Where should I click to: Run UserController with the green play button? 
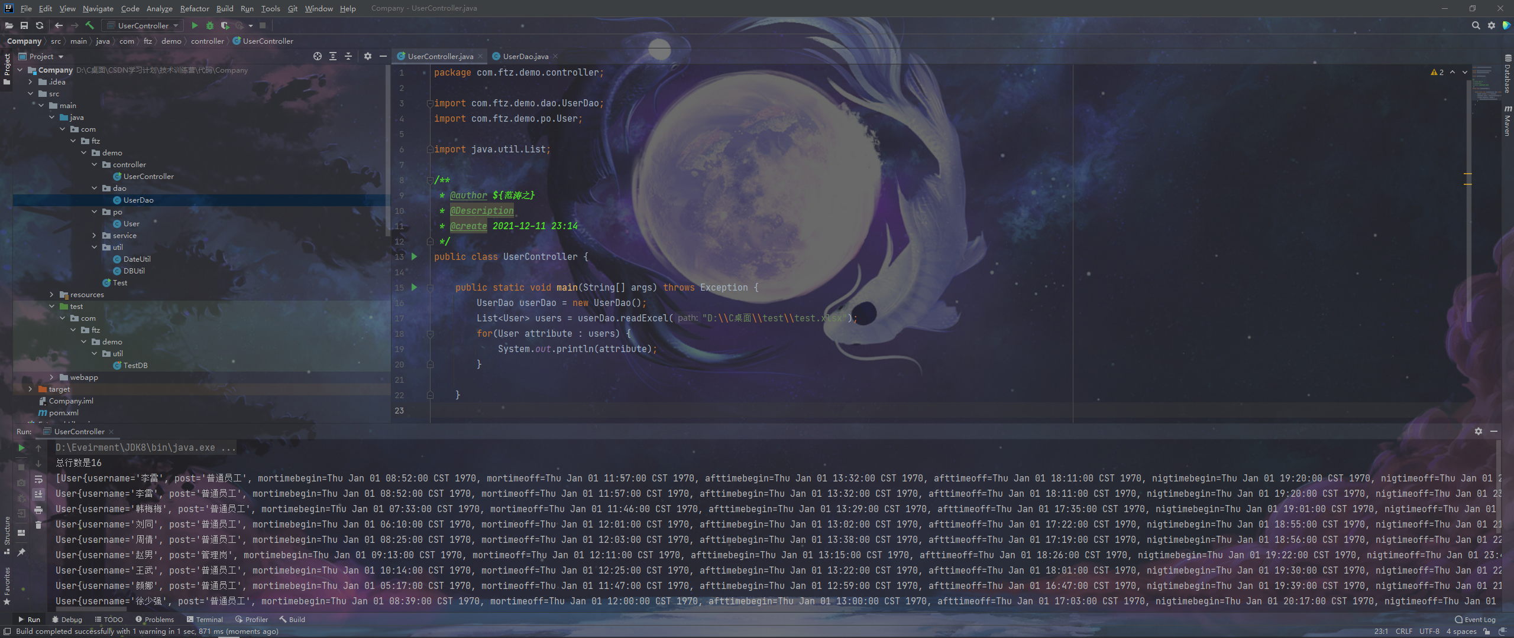tap(195, 25)
